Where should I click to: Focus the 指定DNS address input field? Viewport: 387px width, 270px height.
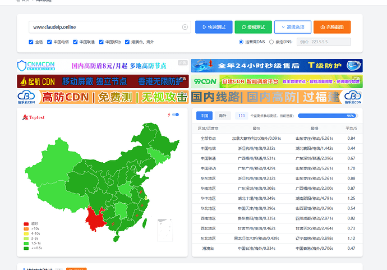click(x=324, y=42)
